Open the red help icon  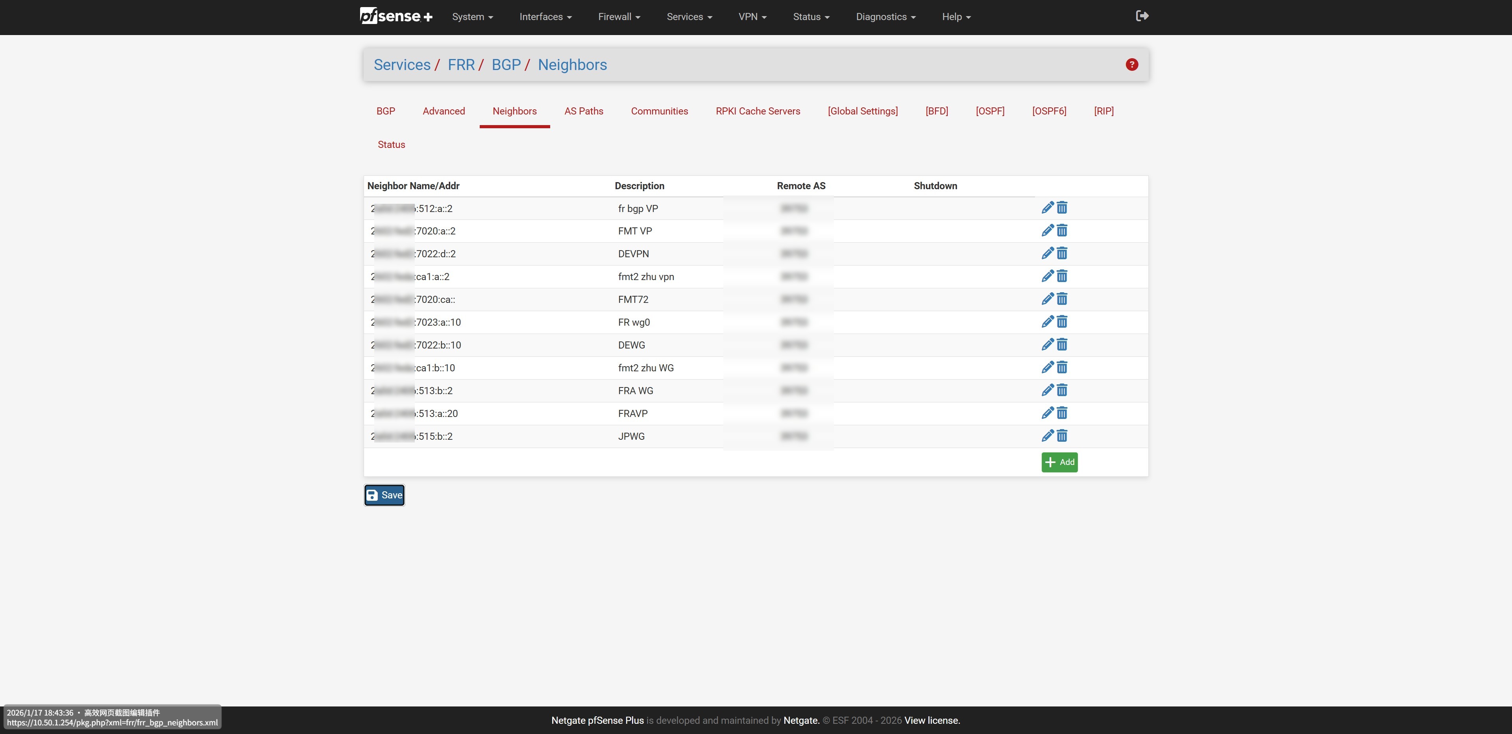tap(1132, 65)
